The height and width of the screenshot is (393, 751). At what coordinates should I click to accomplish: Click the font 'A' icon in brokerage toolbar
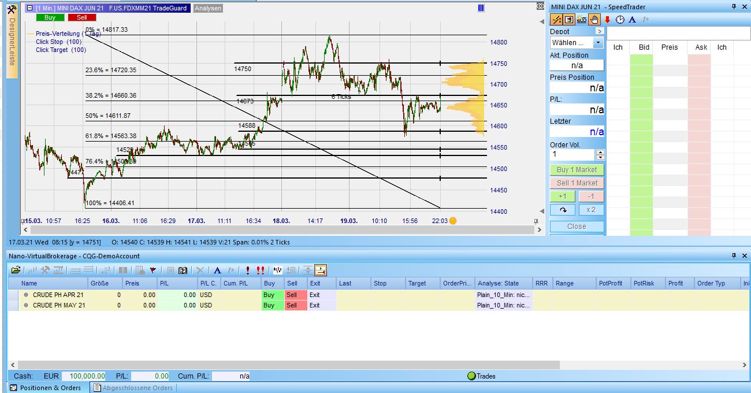[x=217, y=270]
